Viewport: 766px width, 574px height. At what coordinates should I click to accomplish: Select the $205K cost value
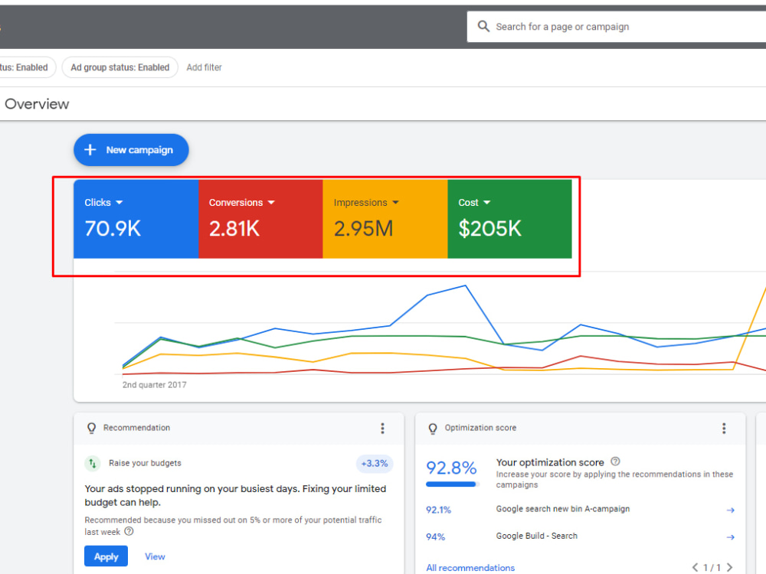[x=490, y=228]
